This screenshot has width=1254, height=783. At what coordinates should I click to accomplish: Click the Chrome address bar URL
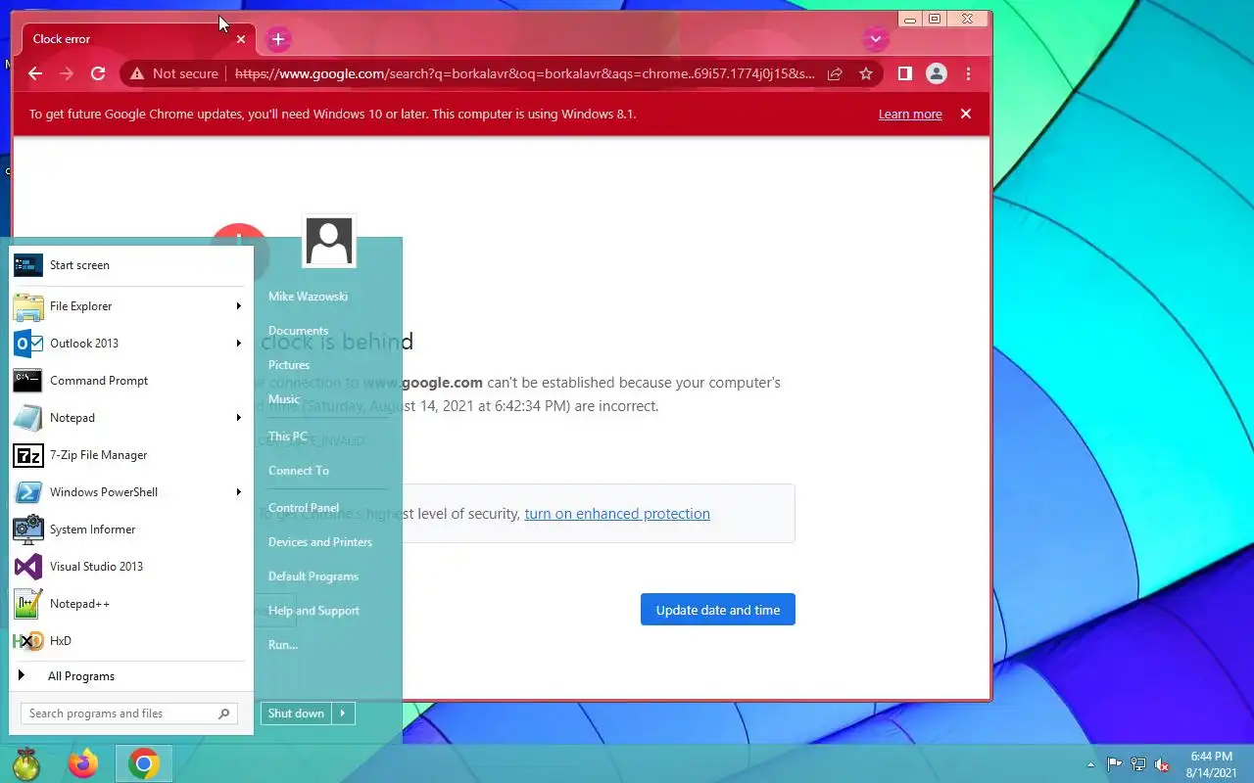[x=524, y=73]
